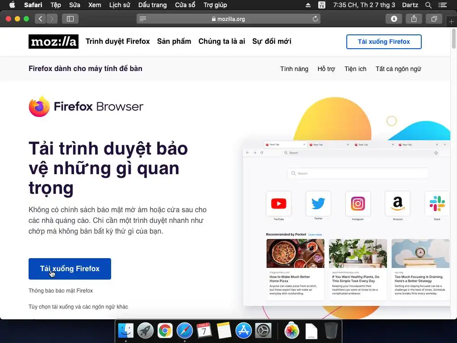This screenshot has height=343, width=457.
Task: Open Spotlight search in menu bar
Action: (428, 5)
